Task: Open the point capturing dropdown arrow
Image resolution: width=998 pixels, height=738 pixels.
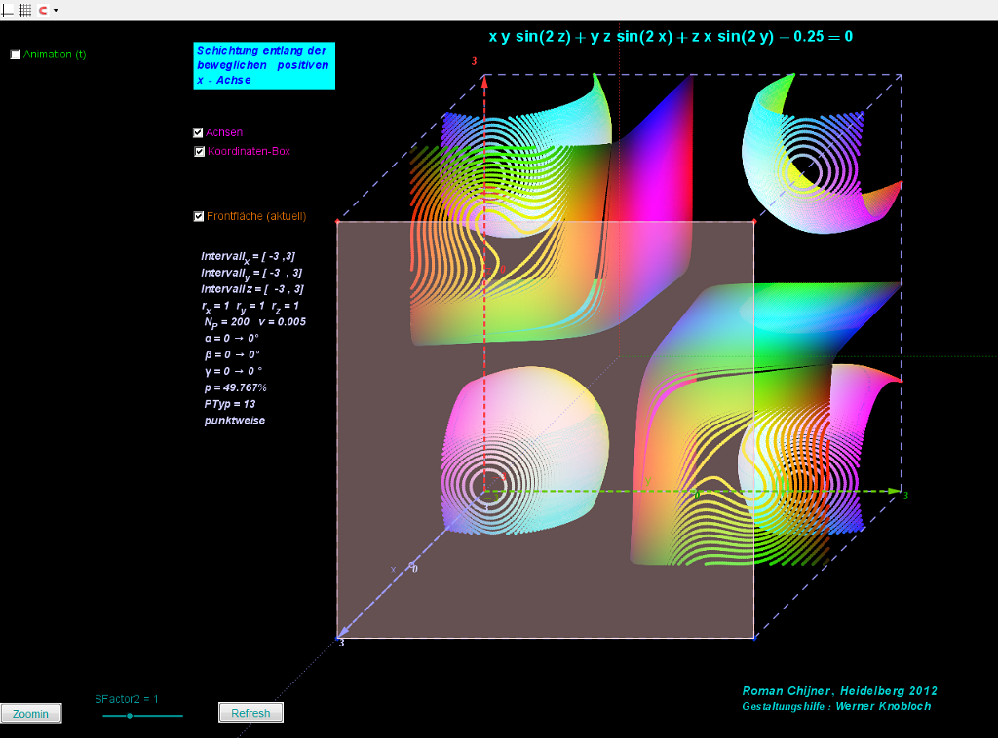Action: (56, 10)
